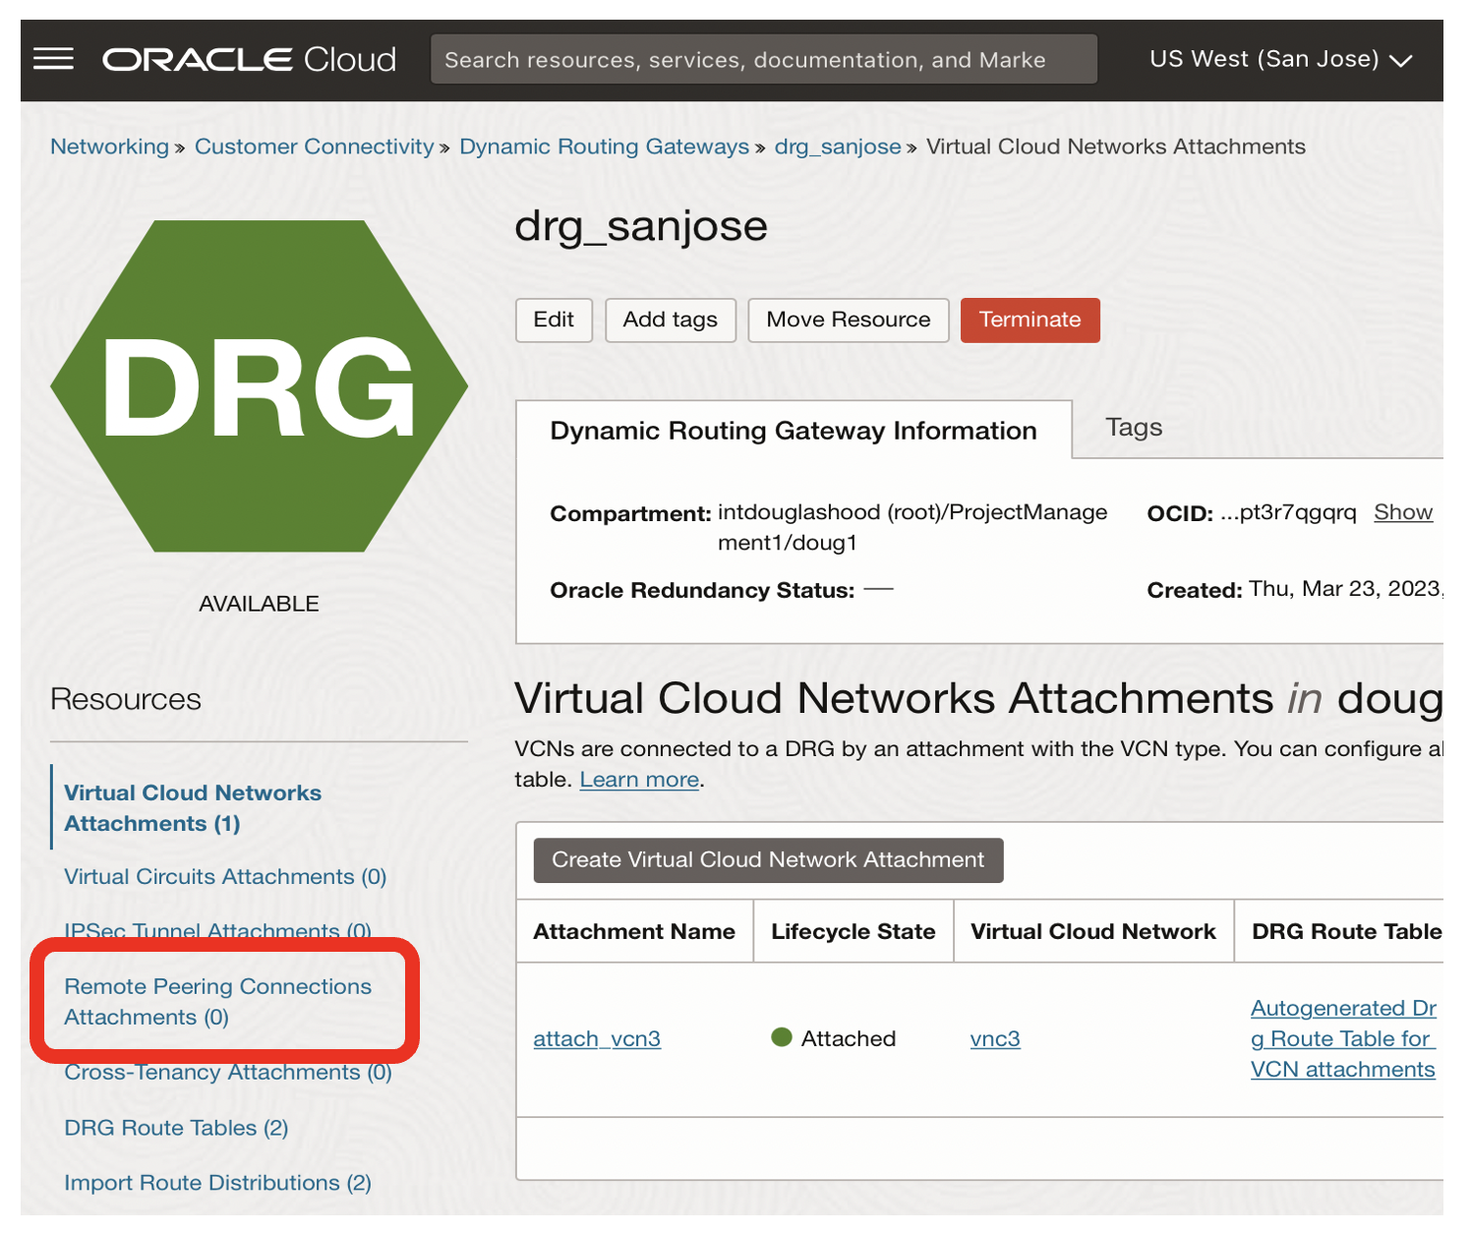This screenshot has width=1471, height=1233.
Task: Click the Lifecycle State column header
Action: pyautogui.click(x=853, y=931)
